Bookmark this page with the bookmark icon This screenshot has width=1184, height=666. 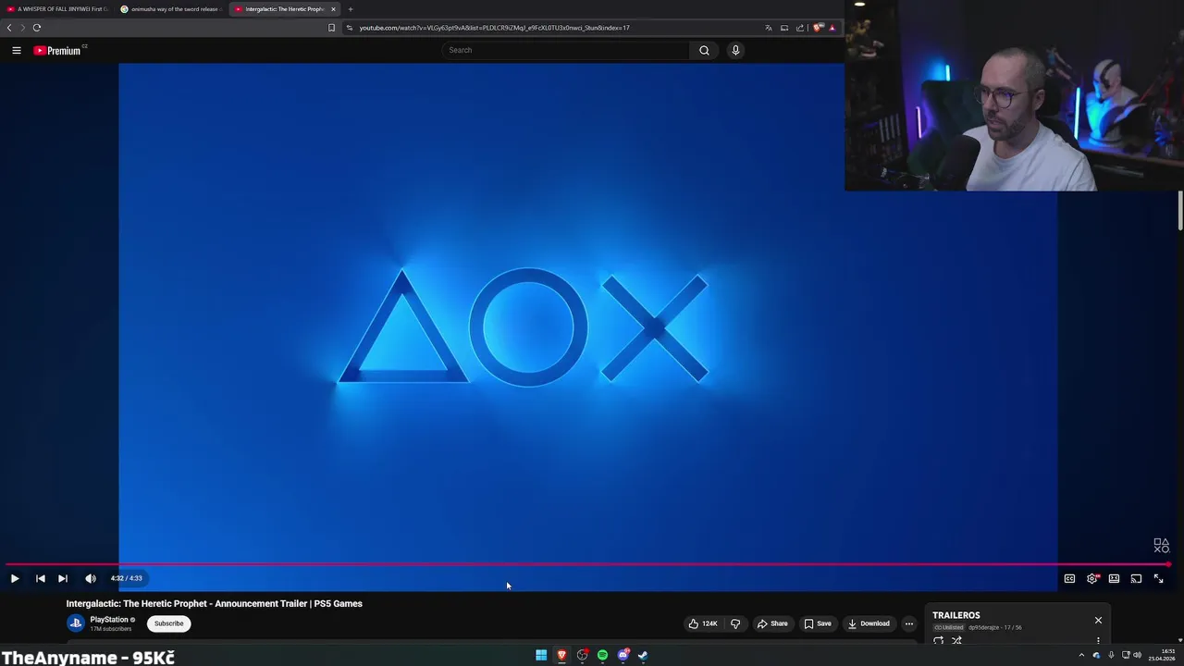click(x=331, y=28)
